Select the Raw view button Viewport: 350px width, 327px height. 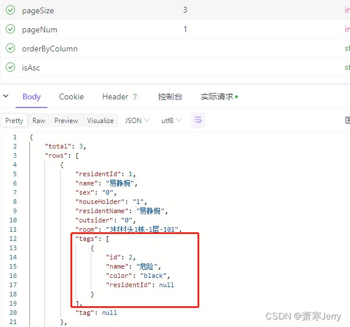[39, 121]
